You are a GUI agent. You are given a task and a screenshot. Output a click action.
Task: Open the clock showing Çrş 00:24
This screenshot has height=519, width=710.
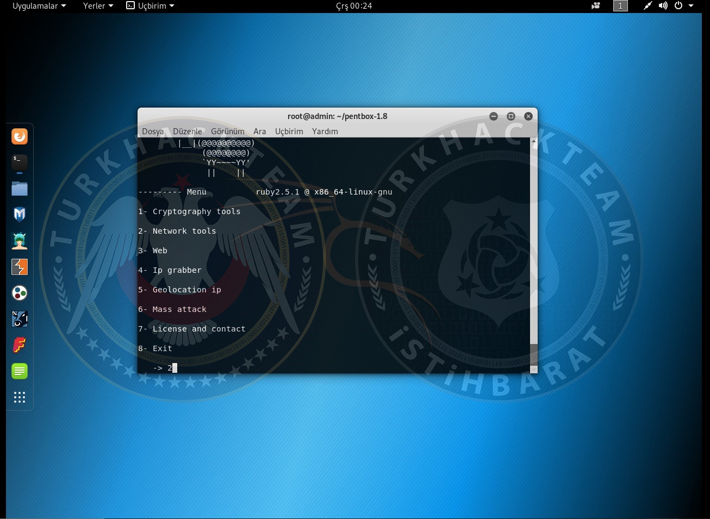tap(354, 6)
